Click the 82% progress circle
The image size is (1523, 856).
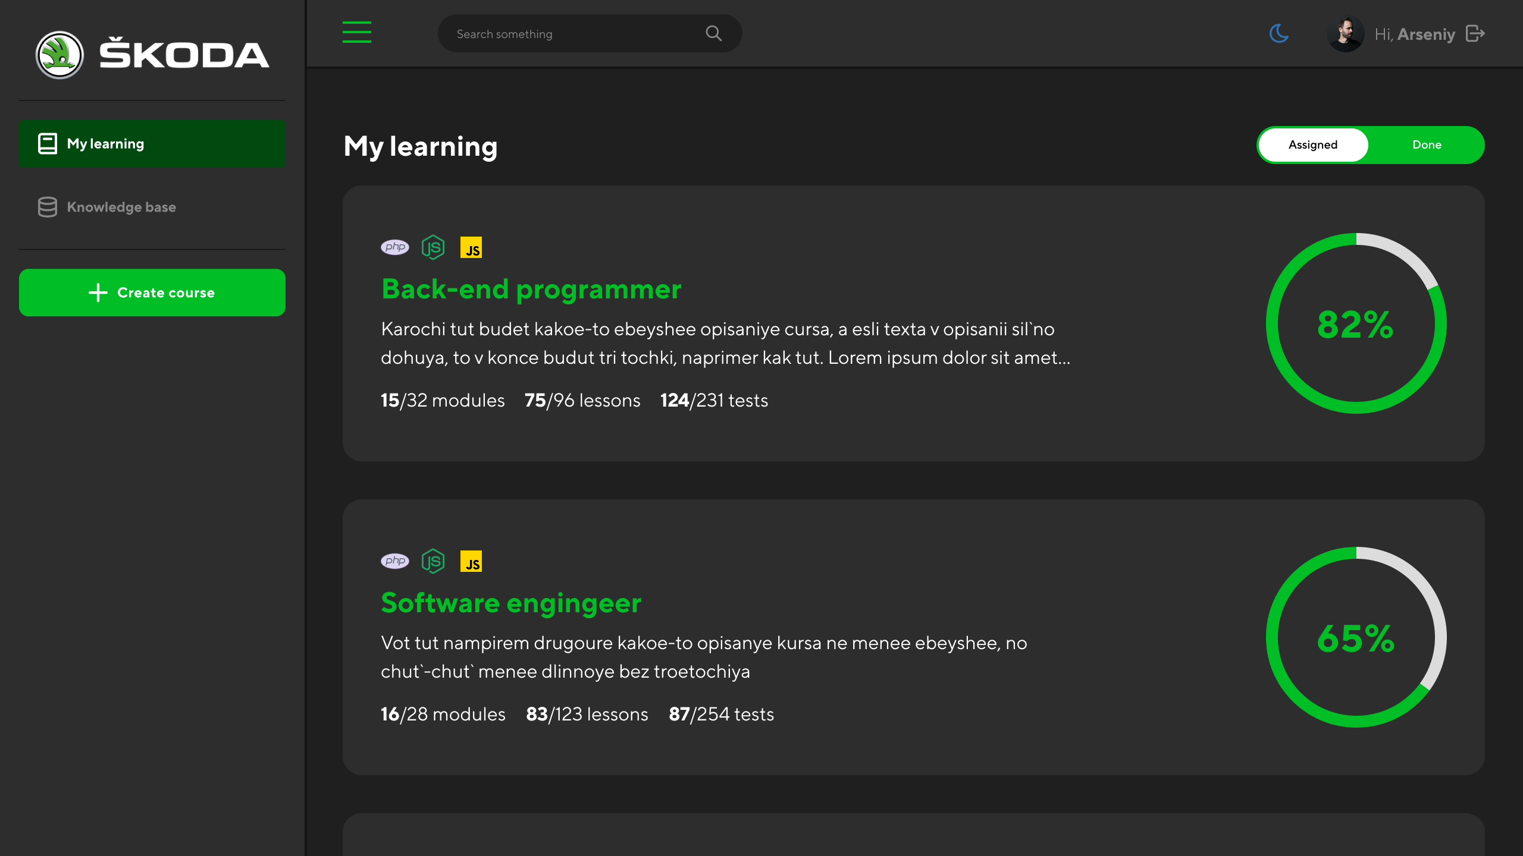pos(1356,324)
